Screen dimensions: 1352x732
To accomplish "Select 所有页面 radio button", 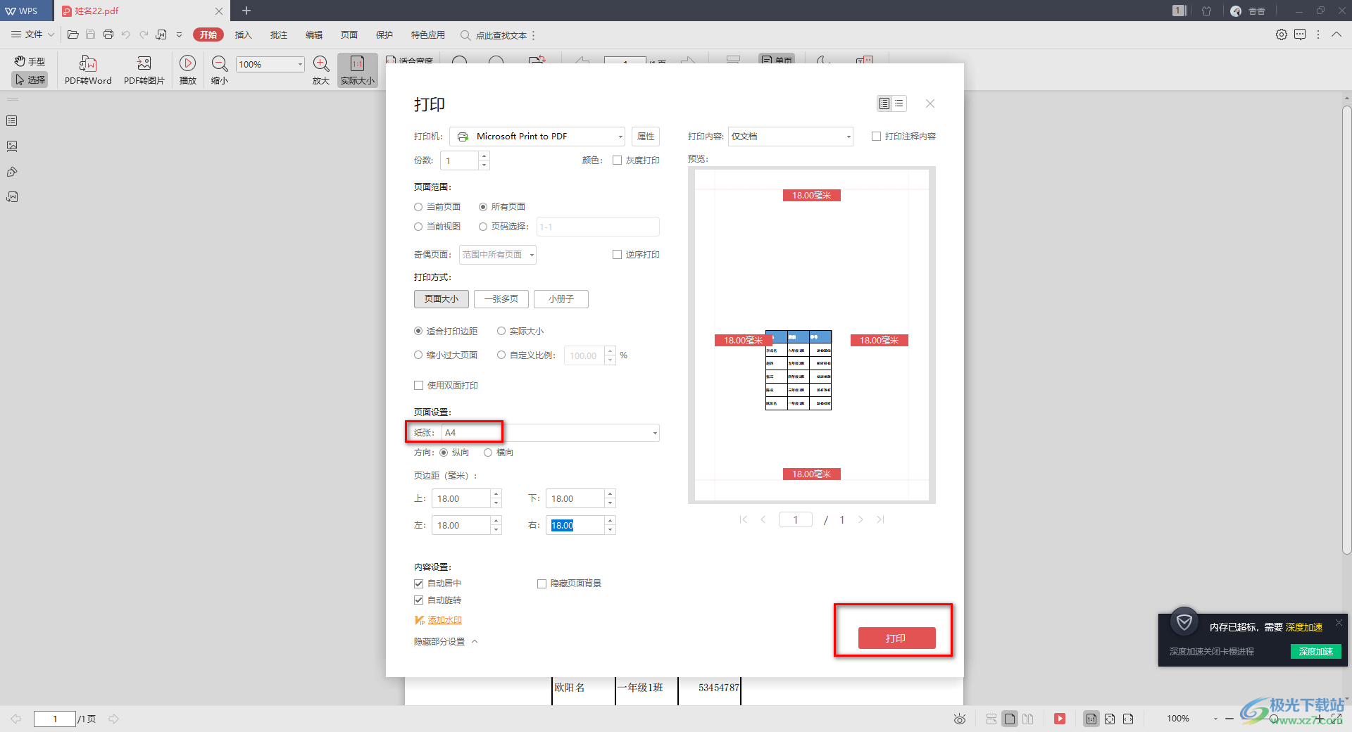I will 483,207.
